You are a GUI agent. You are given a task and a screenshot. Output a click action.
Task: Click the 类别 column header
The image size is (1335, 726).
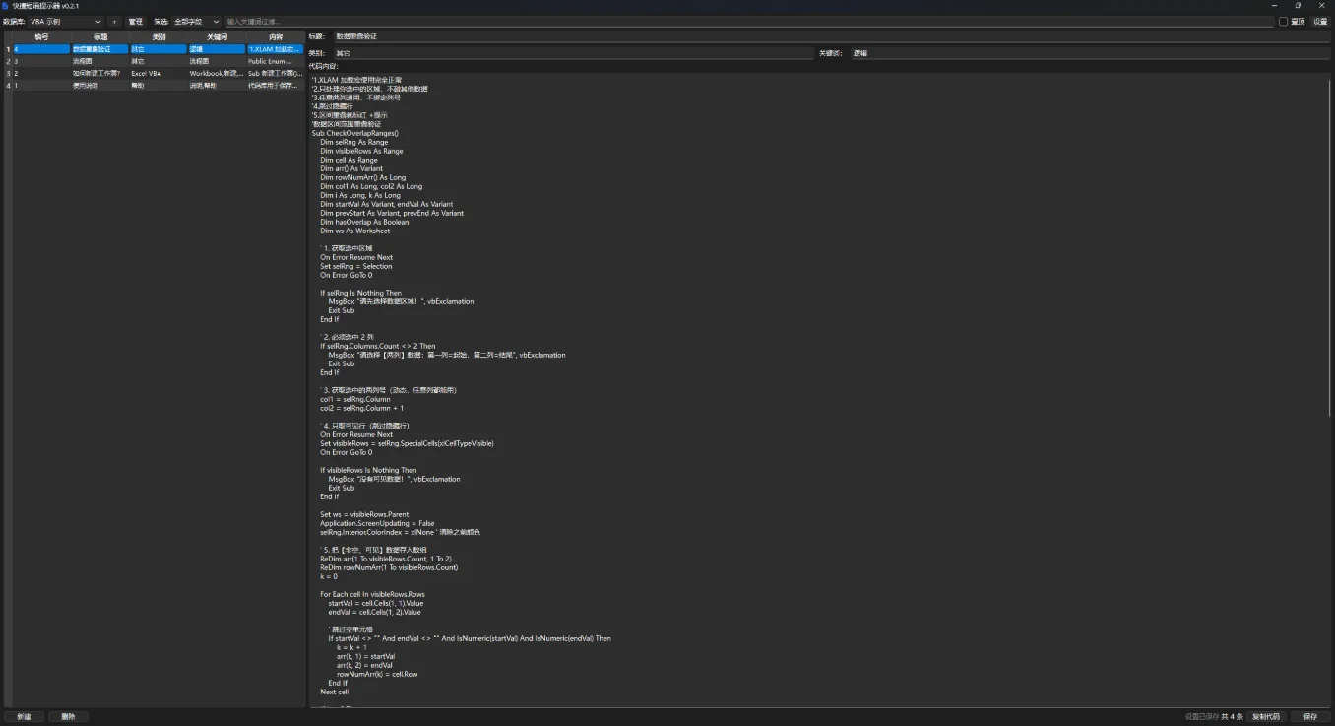tap(159, 36)
